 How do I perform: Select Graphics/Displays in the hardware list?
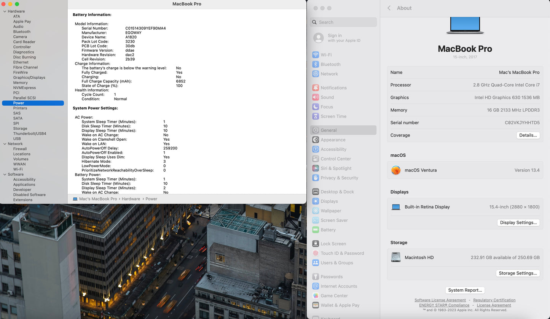(x=29, y=78)
